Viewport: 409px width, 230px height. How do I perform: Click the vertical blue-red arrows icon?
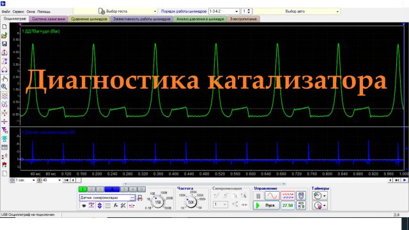100,206
